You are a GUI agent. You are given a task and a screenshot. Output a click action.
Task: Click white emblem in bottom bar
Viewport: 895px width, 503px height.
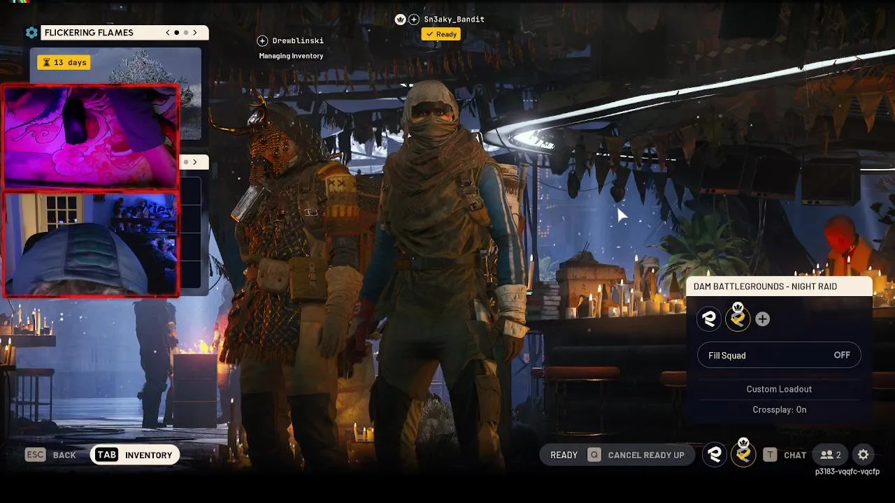[714, 455]
